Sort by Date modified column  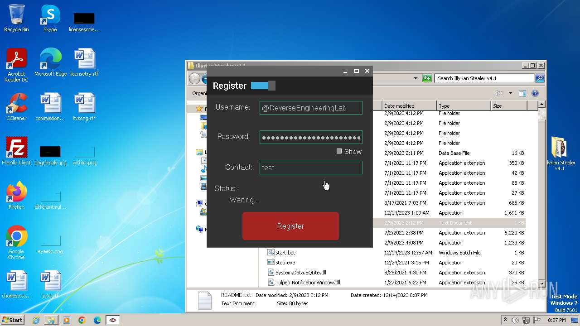tap(409, 106)
